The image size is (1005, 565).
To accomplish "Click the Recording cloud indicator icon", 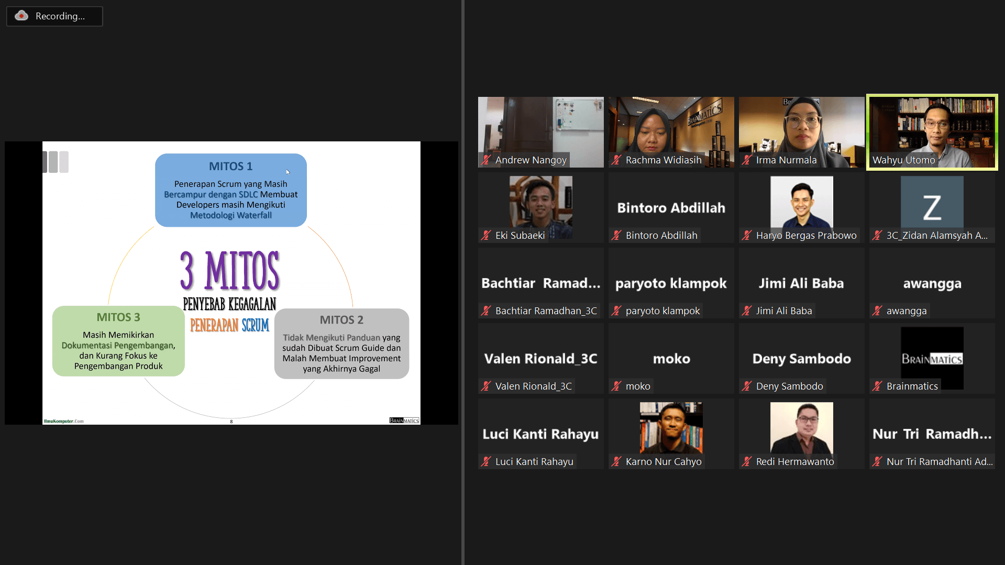I will pos(21,16).
